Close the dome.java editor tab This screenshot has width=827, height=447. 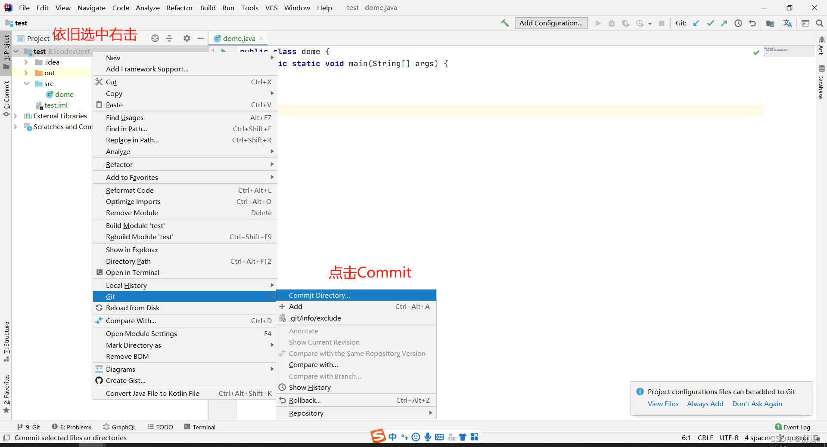coord(261,38)
